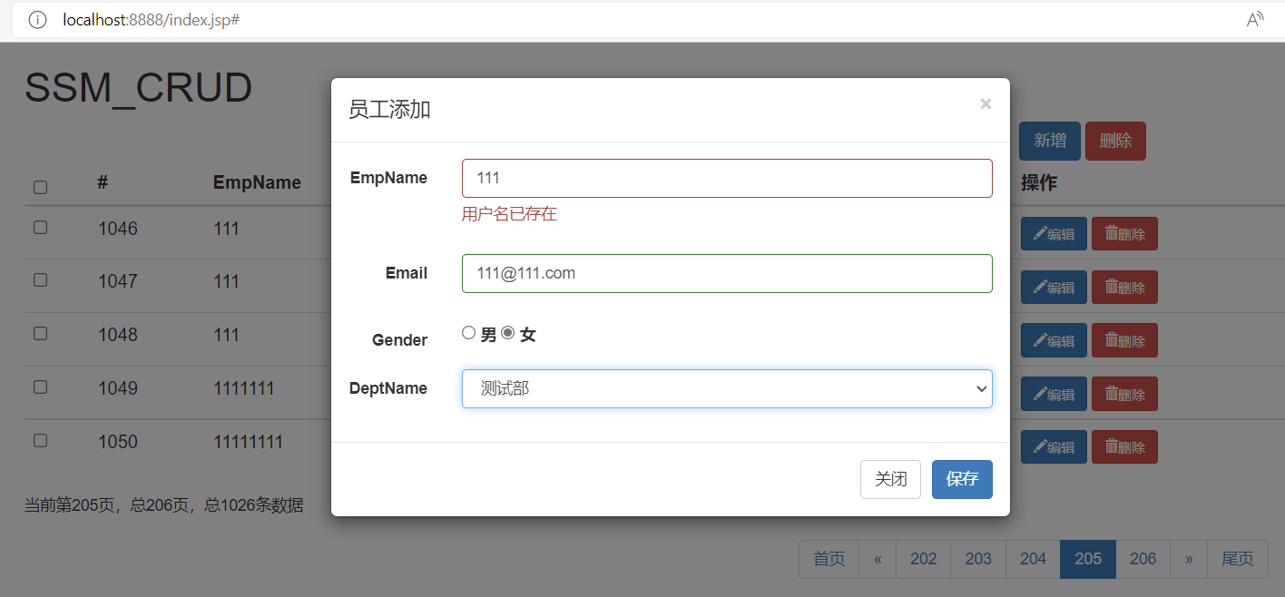Screen dimensions: 1285x597
Task: Go to the previous page with «
Action: (x=878, y=559)
